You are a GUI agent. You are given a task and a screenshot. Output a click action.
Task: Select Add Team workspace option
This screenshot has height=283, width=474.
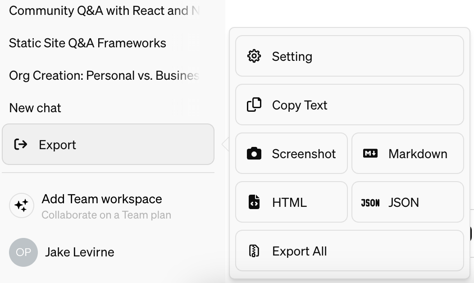pos(102,199)
